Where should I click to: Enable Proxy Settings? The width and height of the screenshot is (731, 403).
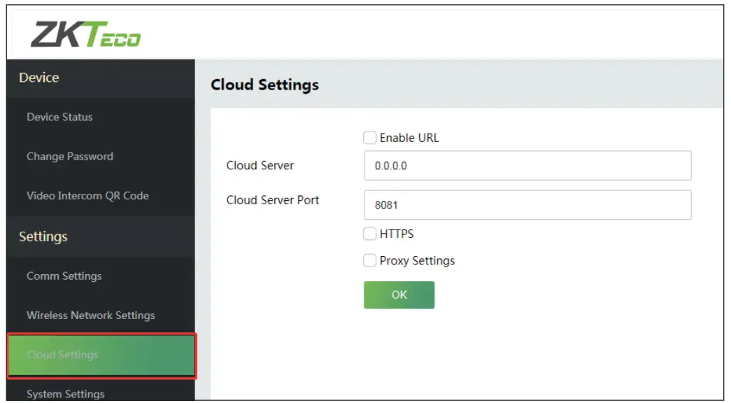[x=370, y=260]
